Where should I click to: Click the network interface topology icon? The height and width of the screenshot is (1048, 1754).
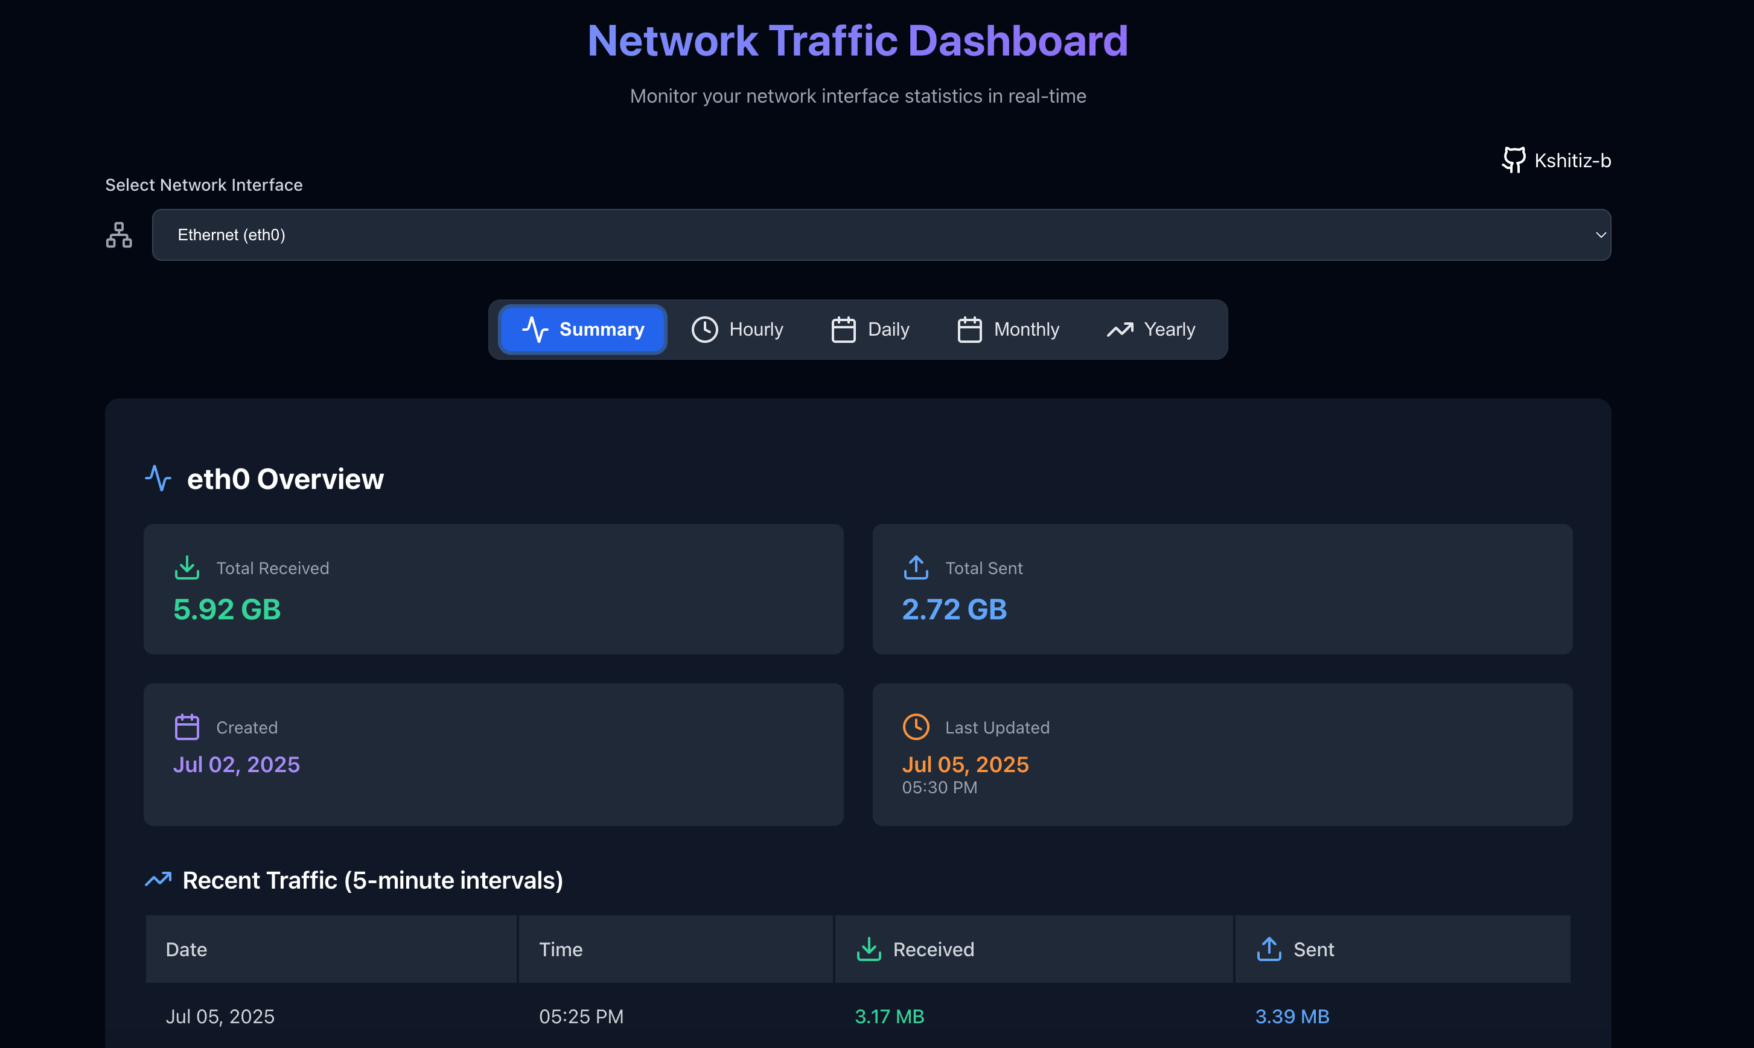tap(119, 235)
